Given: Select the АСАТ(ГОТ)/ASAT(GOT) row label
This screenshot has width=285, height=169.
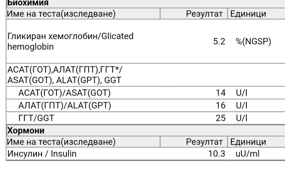Looking at the screenshot, I should [64, 93].
